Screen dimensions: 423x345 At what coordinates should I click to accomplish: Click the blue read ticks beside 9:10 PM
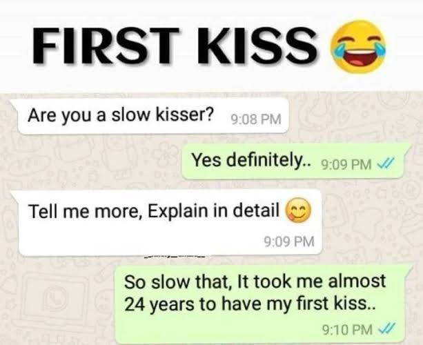tap(387, 328)
